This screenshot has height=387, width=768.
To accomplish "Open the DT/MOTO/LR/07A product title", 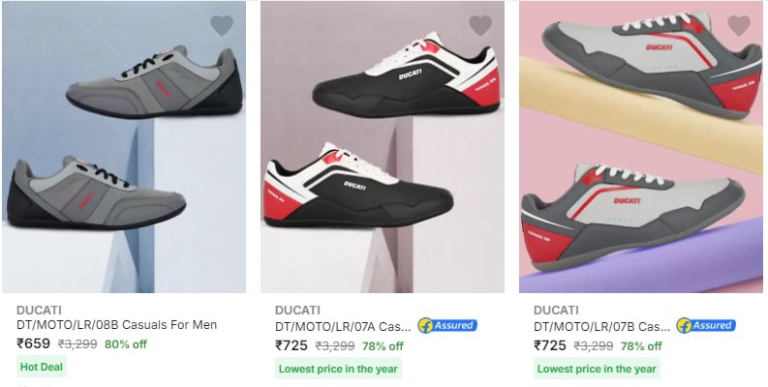I will tap(343, 326).
